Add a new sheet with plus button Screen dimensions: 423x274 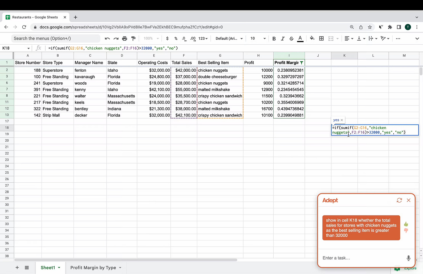pos(17,268)
